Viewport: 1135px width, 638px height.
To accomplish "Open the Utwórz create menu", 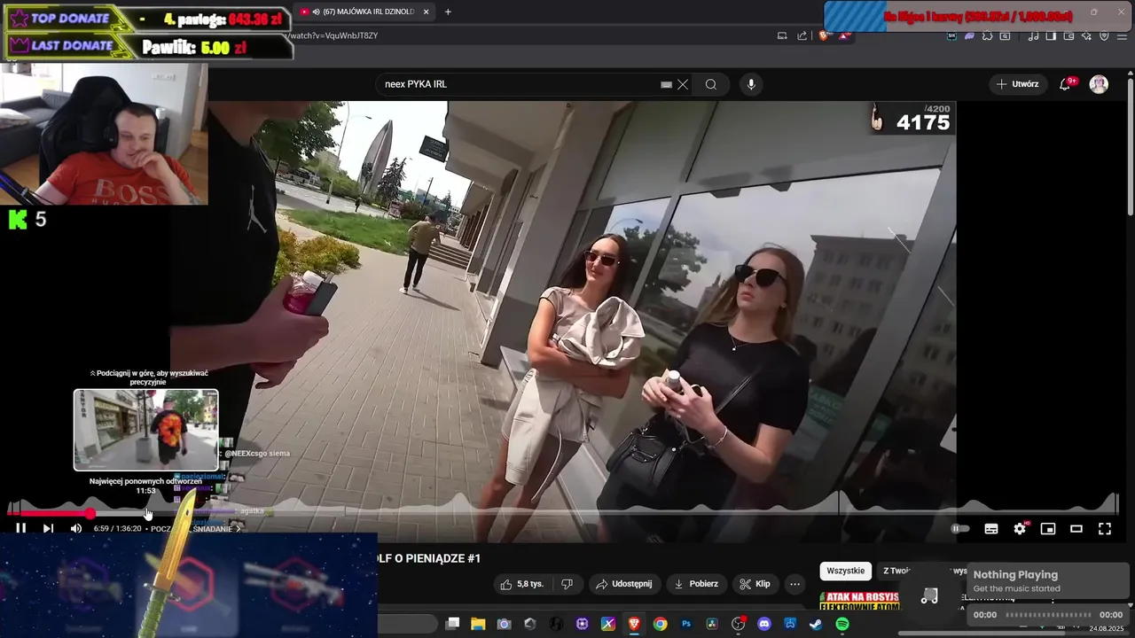I will click(x=1017, y=84).
